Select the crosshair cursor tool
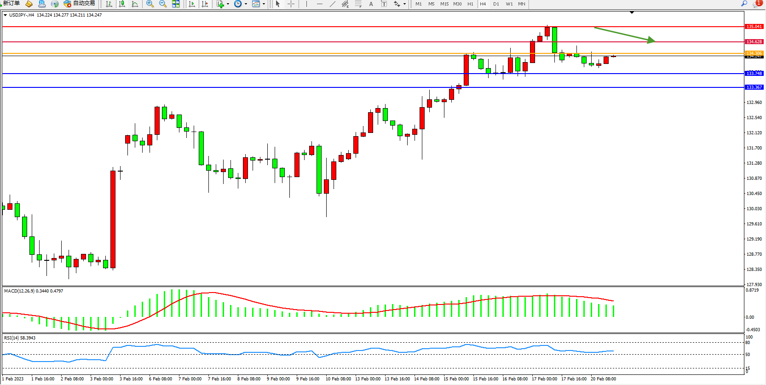Image resolution: width=766 pixels, height=385 pixels. pos(291,4)
